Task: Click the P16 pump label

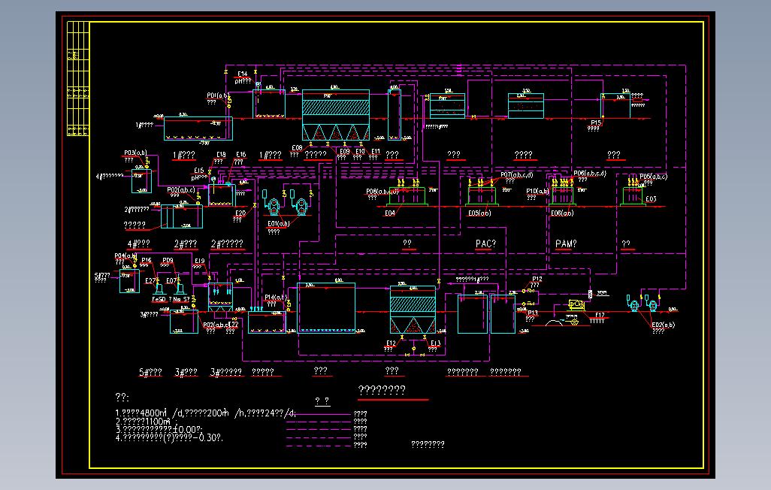Action: [147, 260]
